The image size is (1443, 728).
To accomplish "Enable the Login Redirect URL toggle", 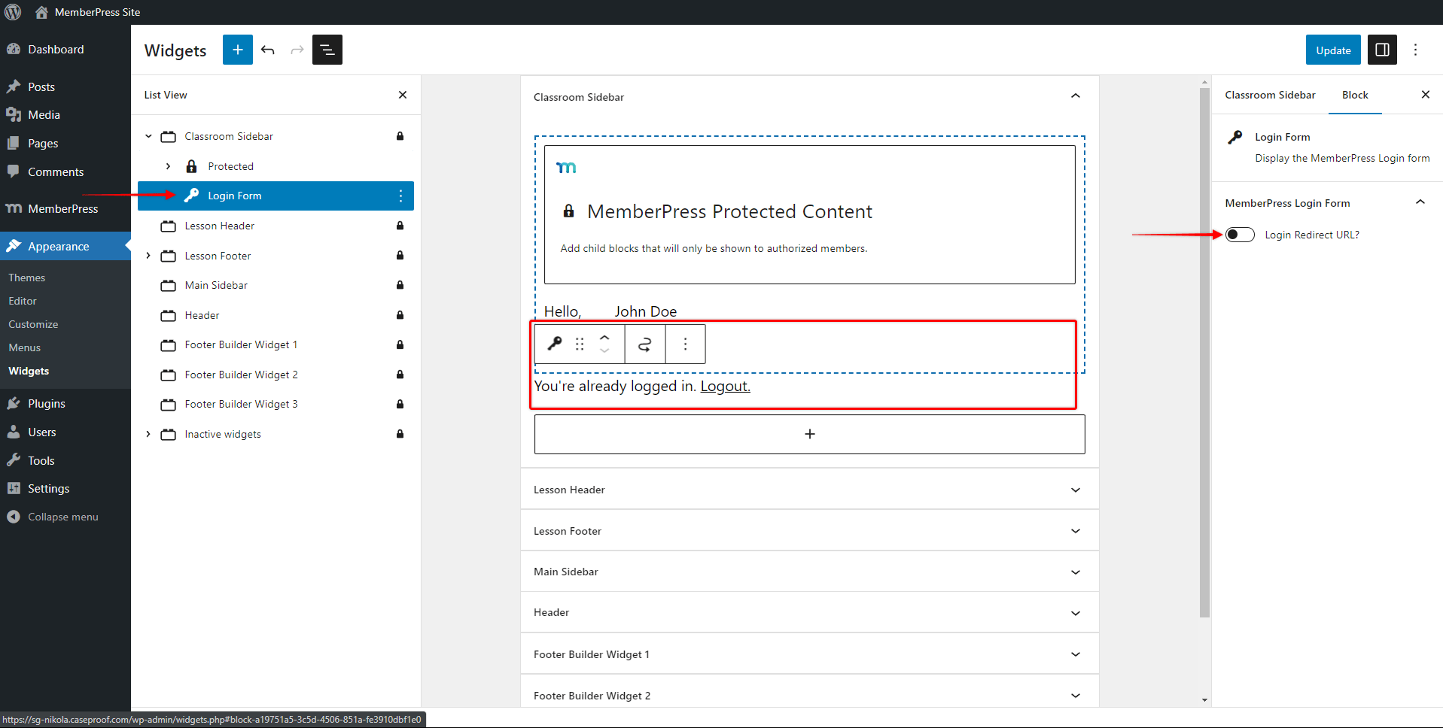I will (1240, 235).
